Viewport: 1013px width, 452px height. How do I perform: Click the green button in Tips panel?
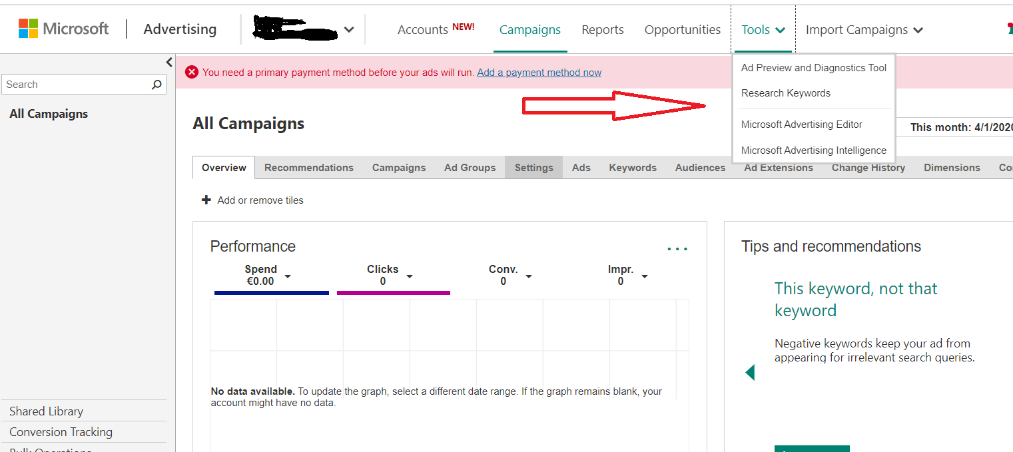(x=812, y=449)
